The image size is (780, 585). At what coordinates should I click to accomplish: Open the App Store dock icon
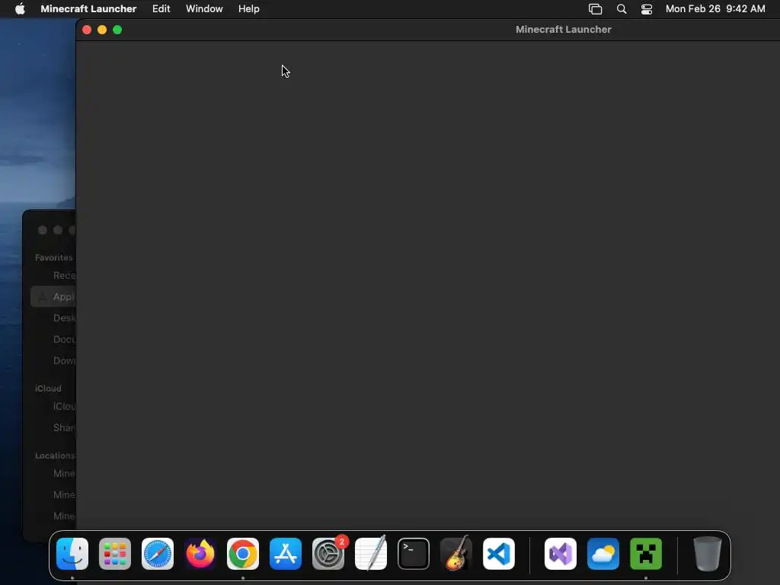click(x=286, y=554)
